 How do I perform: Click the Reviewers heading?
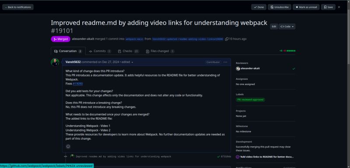click(x=242, y=63)
